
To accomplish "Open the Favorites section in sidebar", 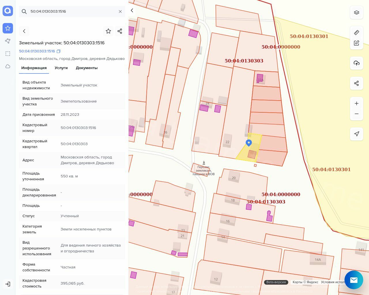I will point(8,28).
